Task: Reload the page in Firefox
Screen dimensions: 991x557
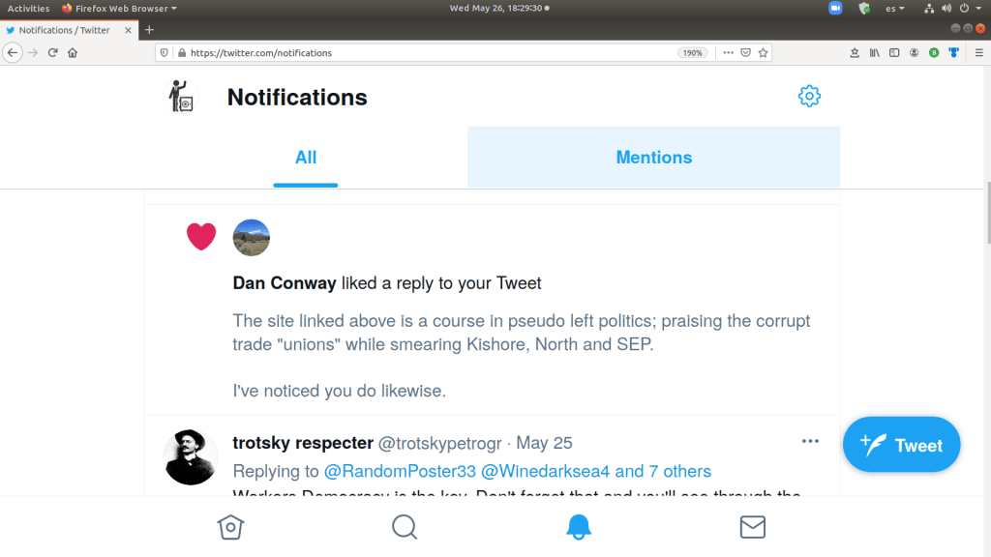Action: pyautogui.click(x=53, y=52)
